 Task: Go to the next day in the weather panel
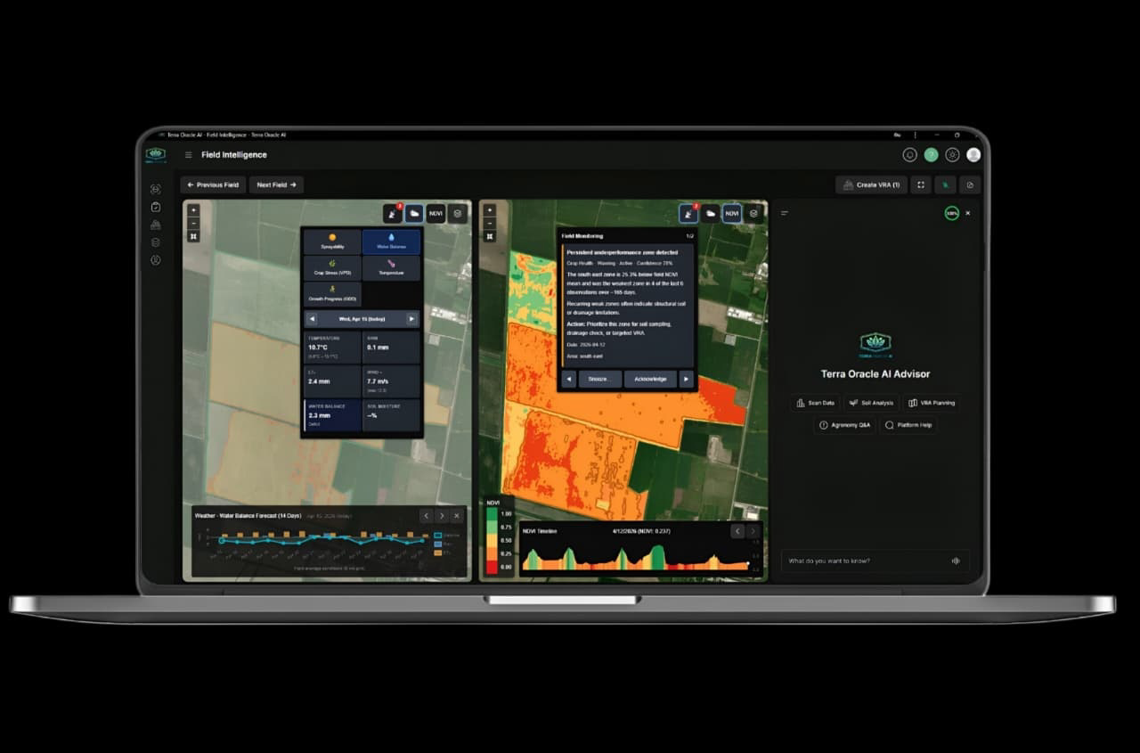pyautogui.click(x=411, y=318)
